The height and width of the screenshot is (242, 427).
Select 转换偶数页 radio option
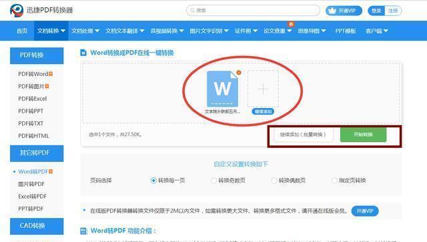click(274, 181)
